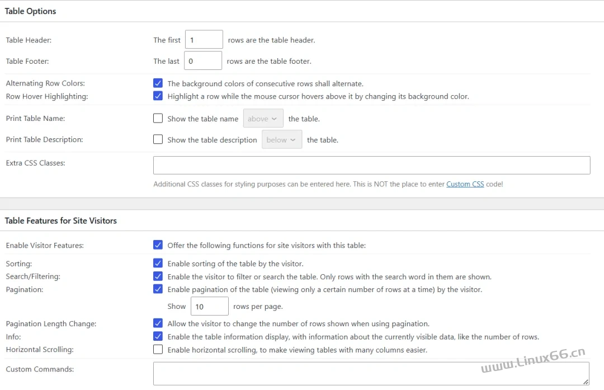Viewport: 604px width, 390px height.
Task: Uncheck the Info display checkbox
Action: (158, 336)
